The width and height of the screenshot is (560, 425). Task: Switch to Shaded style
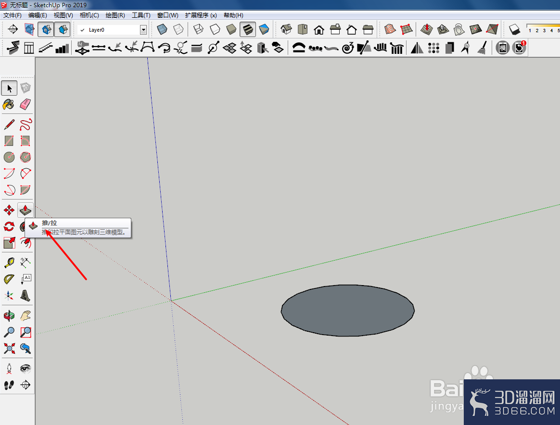[x=231, y=29]
